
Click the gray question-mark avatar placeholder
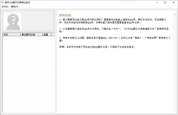pyautogui.click(x=13, y=21)
